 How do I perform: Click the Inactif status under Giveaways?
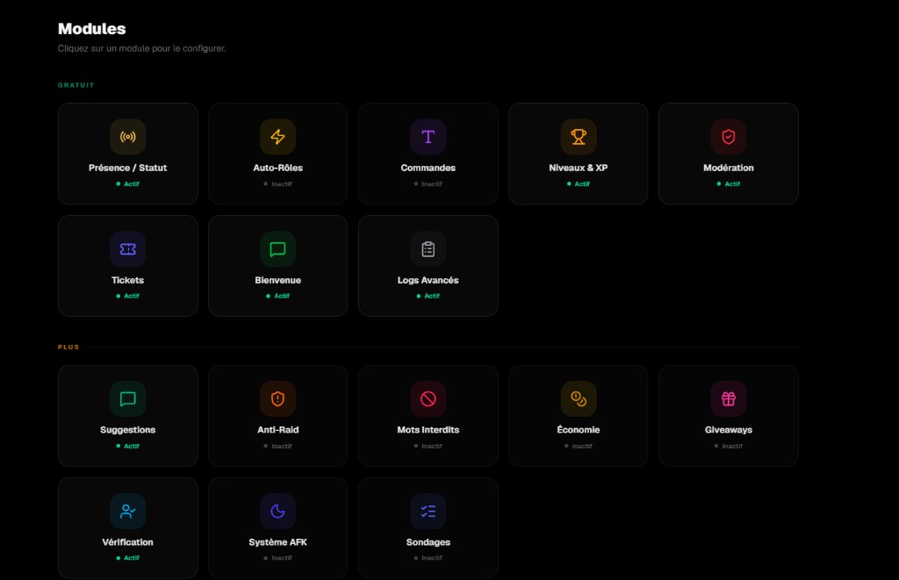tap(729, 446)
